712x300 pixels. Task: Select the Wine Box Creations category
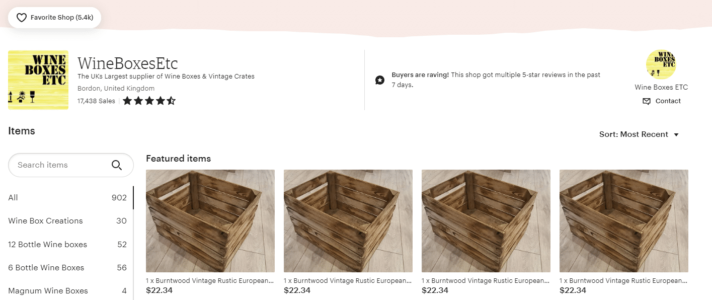click(x=67, y=221)
